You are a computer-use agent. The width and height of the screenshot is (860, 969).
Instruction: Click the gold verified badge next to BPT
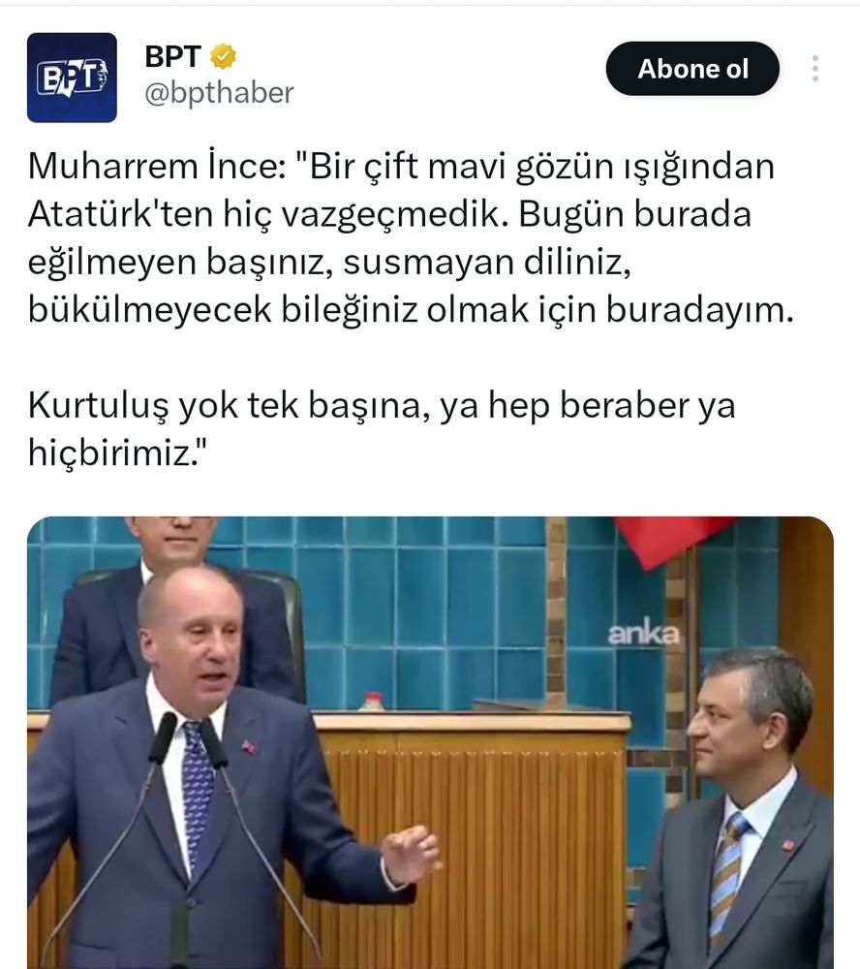(223, 56)
